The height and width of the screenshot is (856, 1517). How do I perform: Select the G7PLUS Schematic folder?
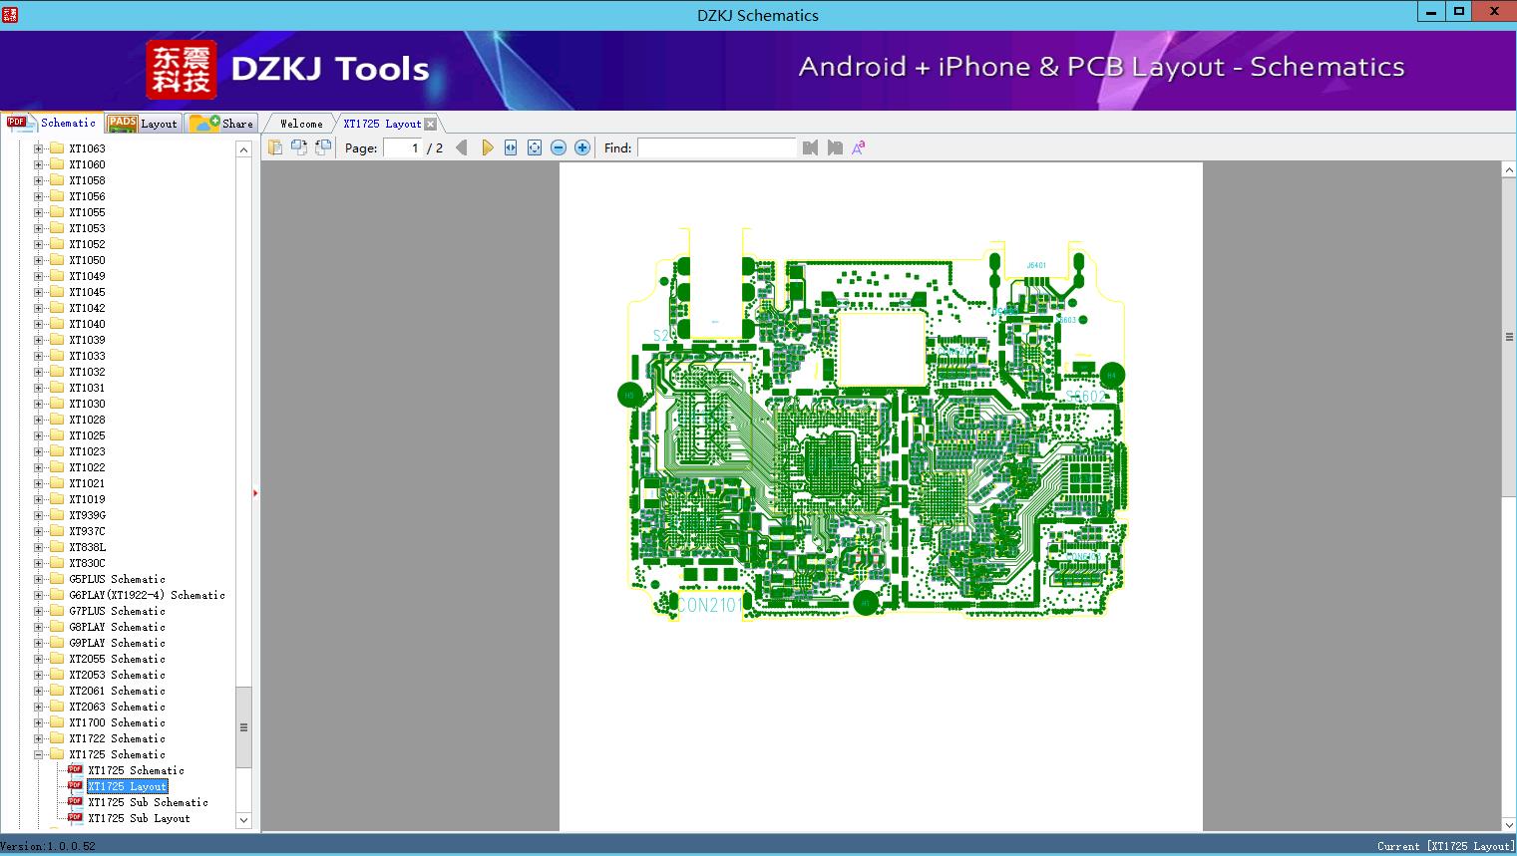(x=117, y=611)
